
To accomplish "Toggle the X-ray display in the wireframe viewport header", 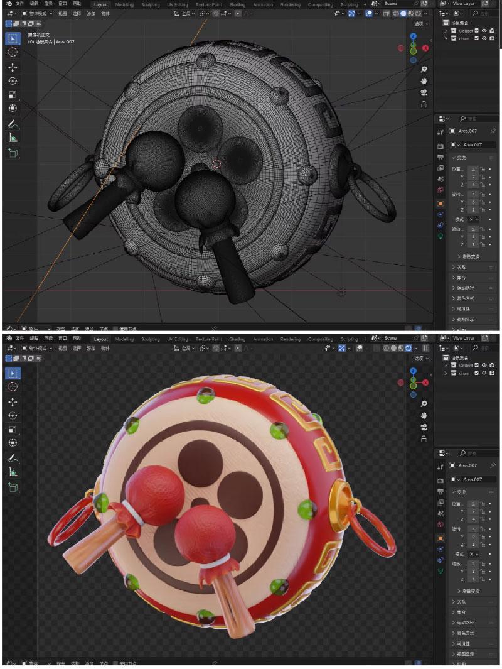I will pyautogui.click(x=387, y=13).
